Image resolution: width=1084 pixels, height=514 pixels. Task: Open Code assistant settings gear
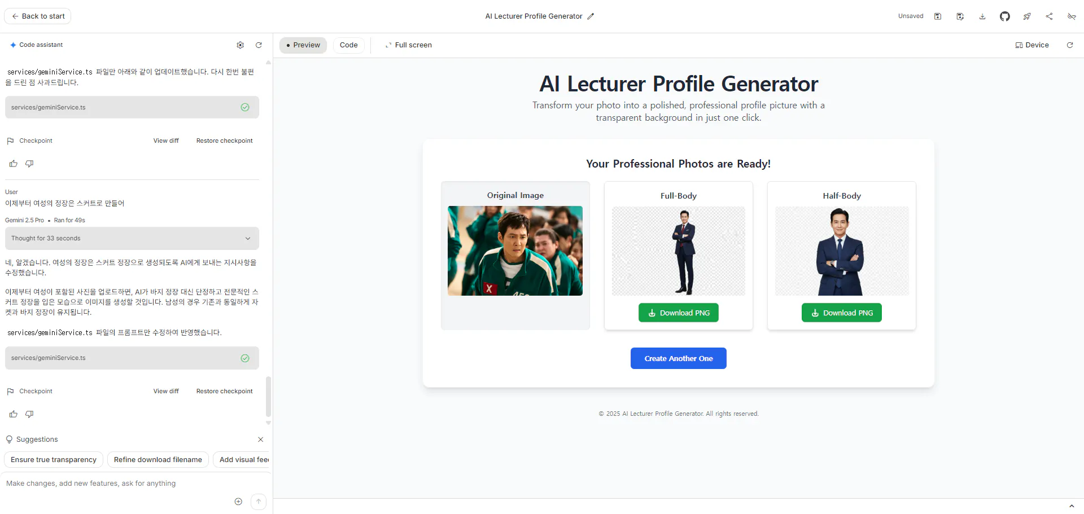pyautogui.click(x=241, y=45)
